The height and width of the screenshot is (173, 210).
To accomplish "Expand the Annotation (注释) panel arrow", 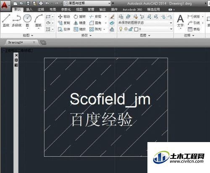I will 193,36.
